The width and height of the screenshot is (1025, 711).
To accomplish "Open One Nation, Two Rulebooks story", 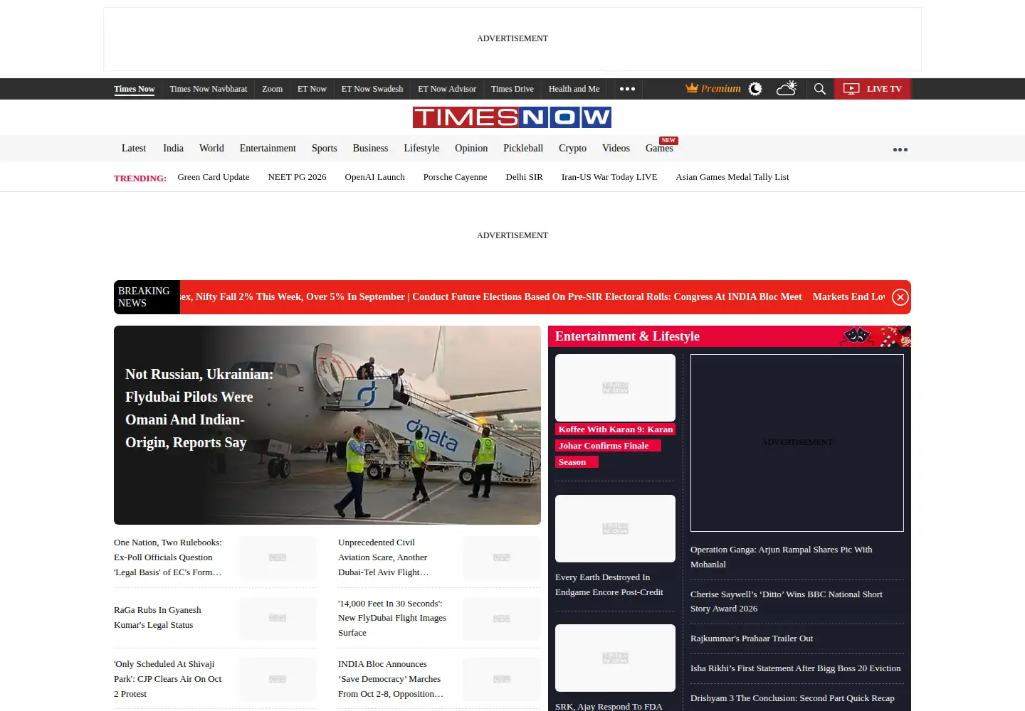I will click(x=168, y=557).
